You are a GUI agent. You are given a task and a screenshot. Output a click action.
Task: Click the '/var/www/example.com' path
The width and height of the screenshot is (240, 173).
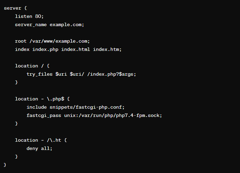58,41
